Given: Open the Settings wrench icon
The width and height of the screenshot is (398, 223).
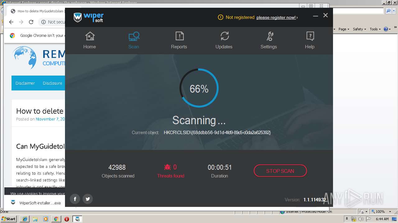Looking at the screenshot, I should 269,37.
